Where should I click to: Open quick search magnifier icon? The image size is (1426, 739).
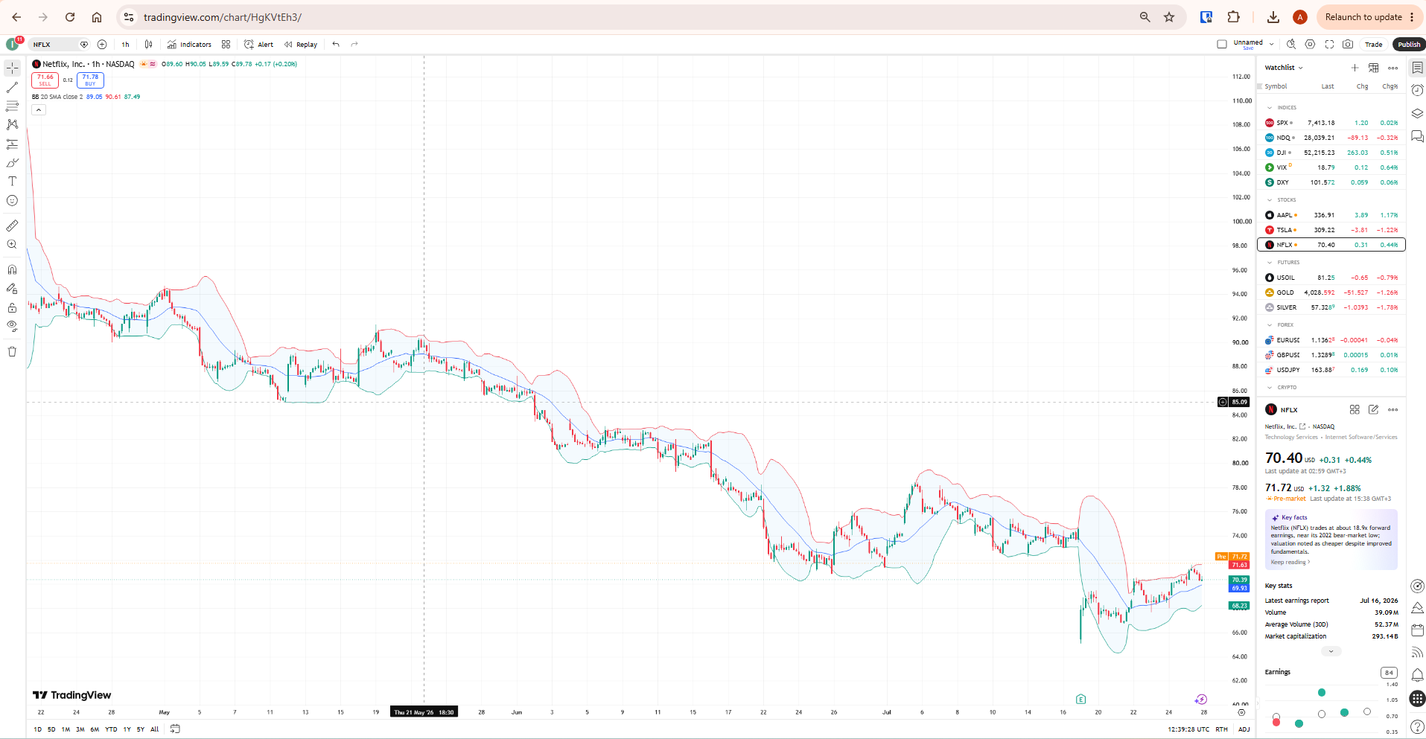pos(1291,45)
